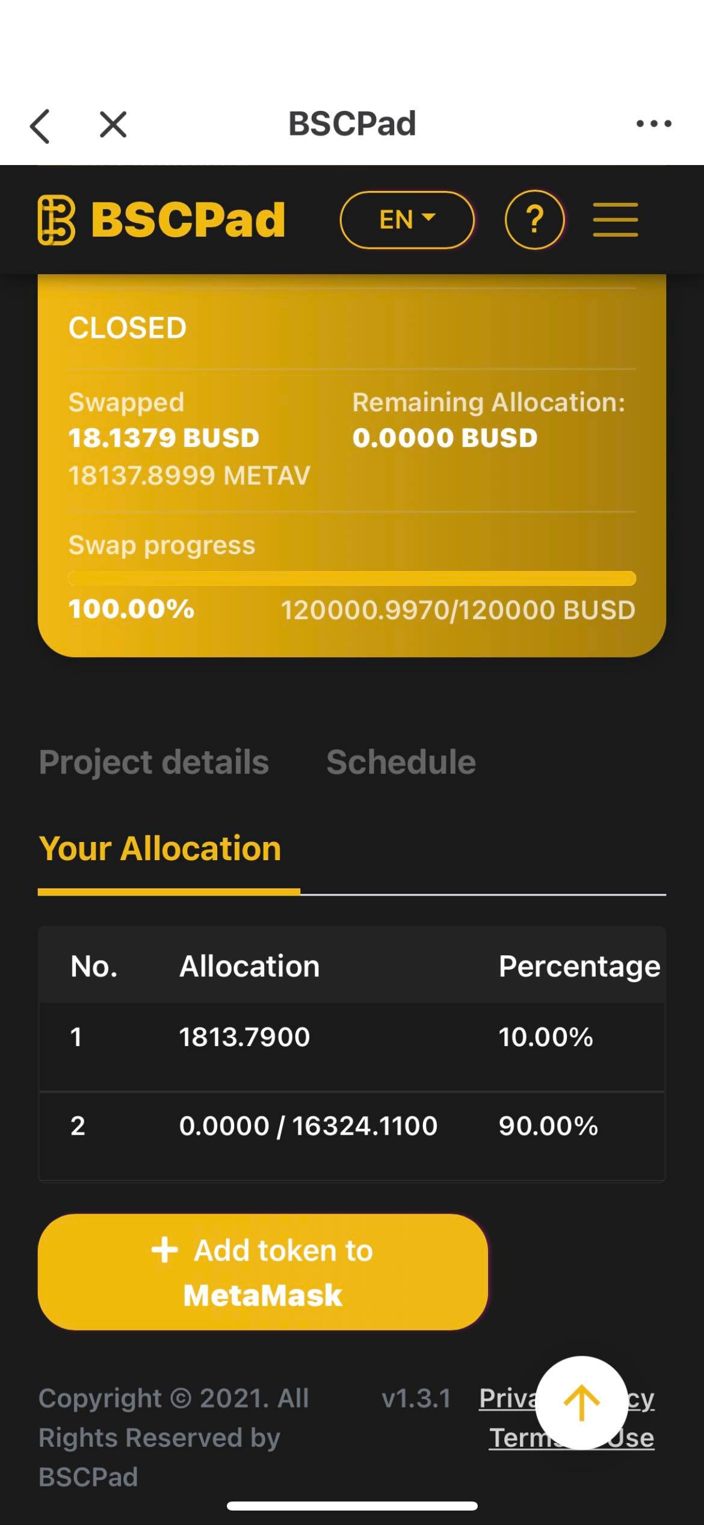This screenshot has height=1525, width=704.
Task: Open the hamburger navigation menu
Action: click(x=615, y=220)
